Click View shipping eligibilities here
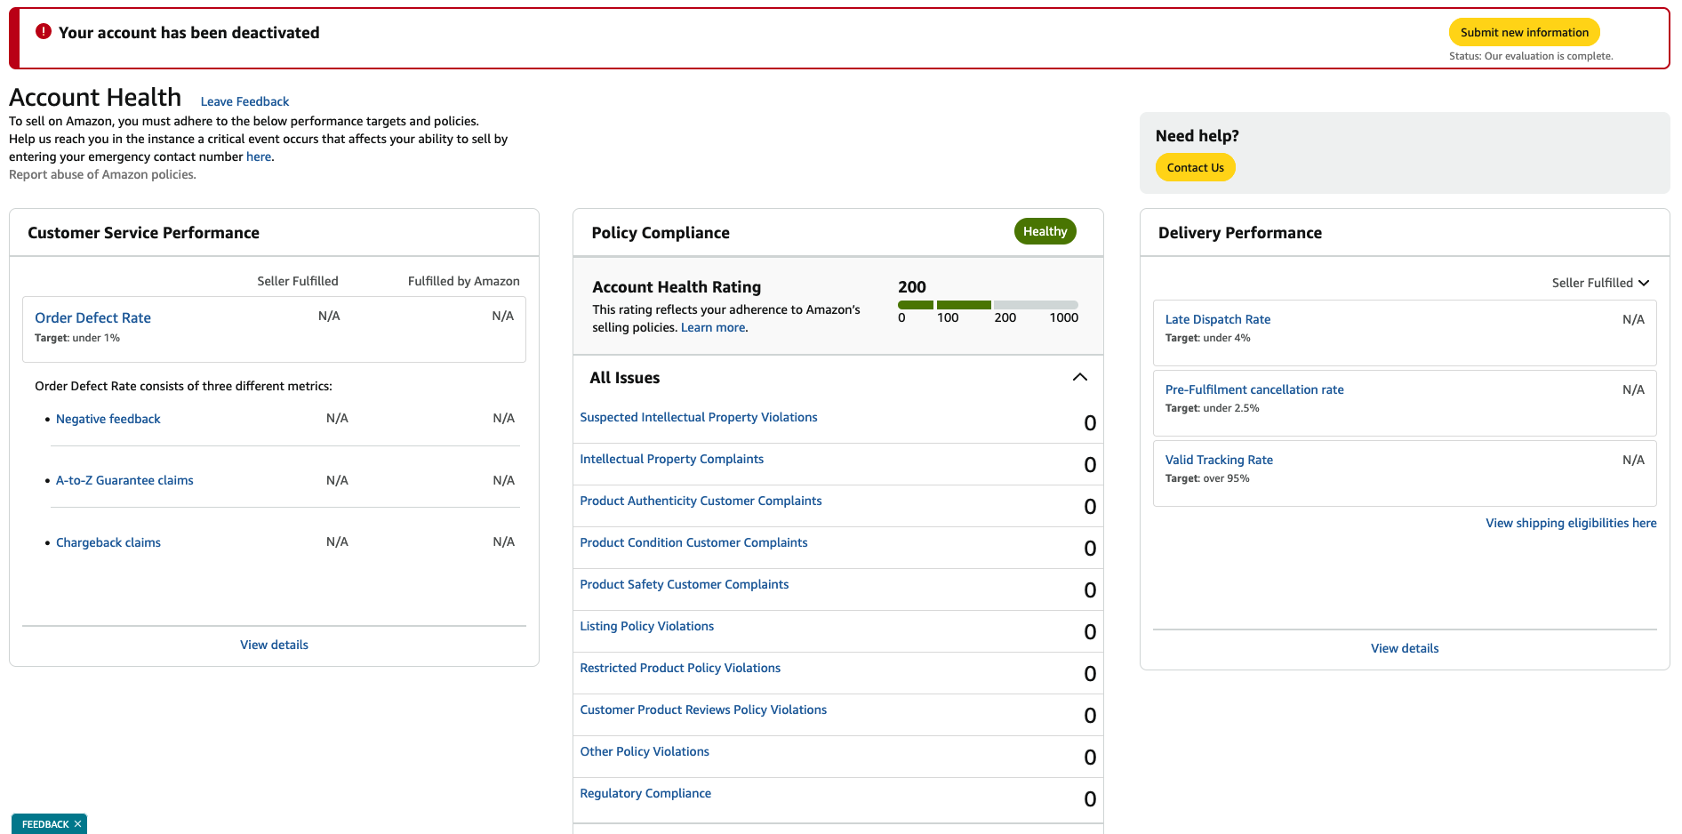This screenshot has width=1682, height=834. pyautogui.click(x=1571, y=523)
